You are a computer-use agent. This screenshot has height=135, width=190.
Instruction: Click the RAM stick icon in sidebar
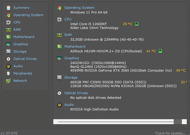tap(8, 30)
